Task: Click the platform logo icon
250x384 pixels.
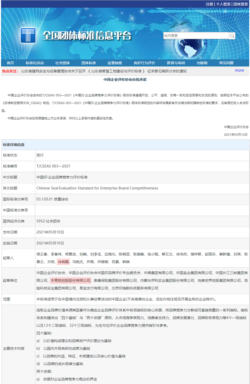Action: pos(28,35)
